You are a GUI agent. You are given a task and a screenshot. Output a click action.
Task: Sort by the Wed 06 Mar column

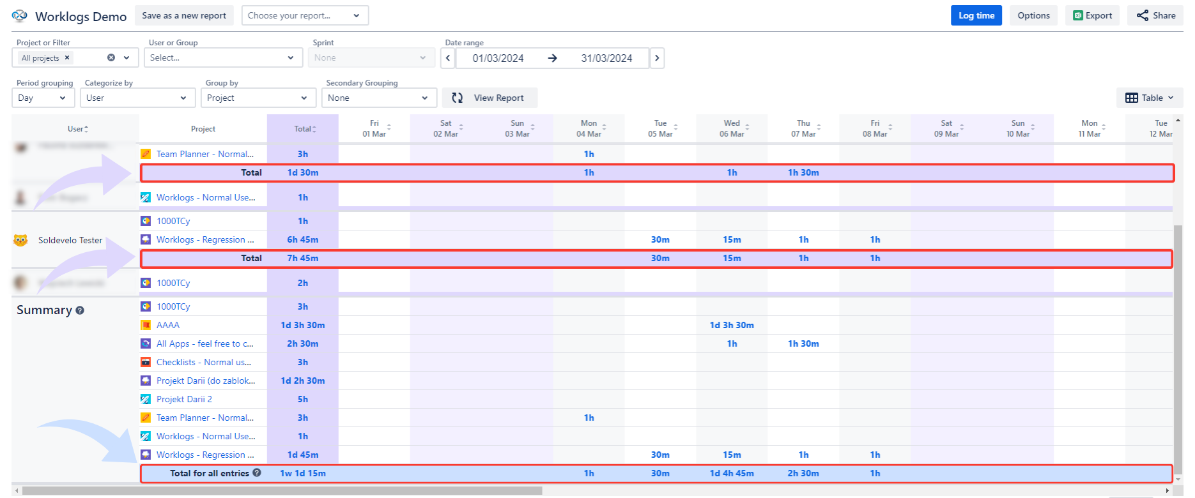(747, 129)
